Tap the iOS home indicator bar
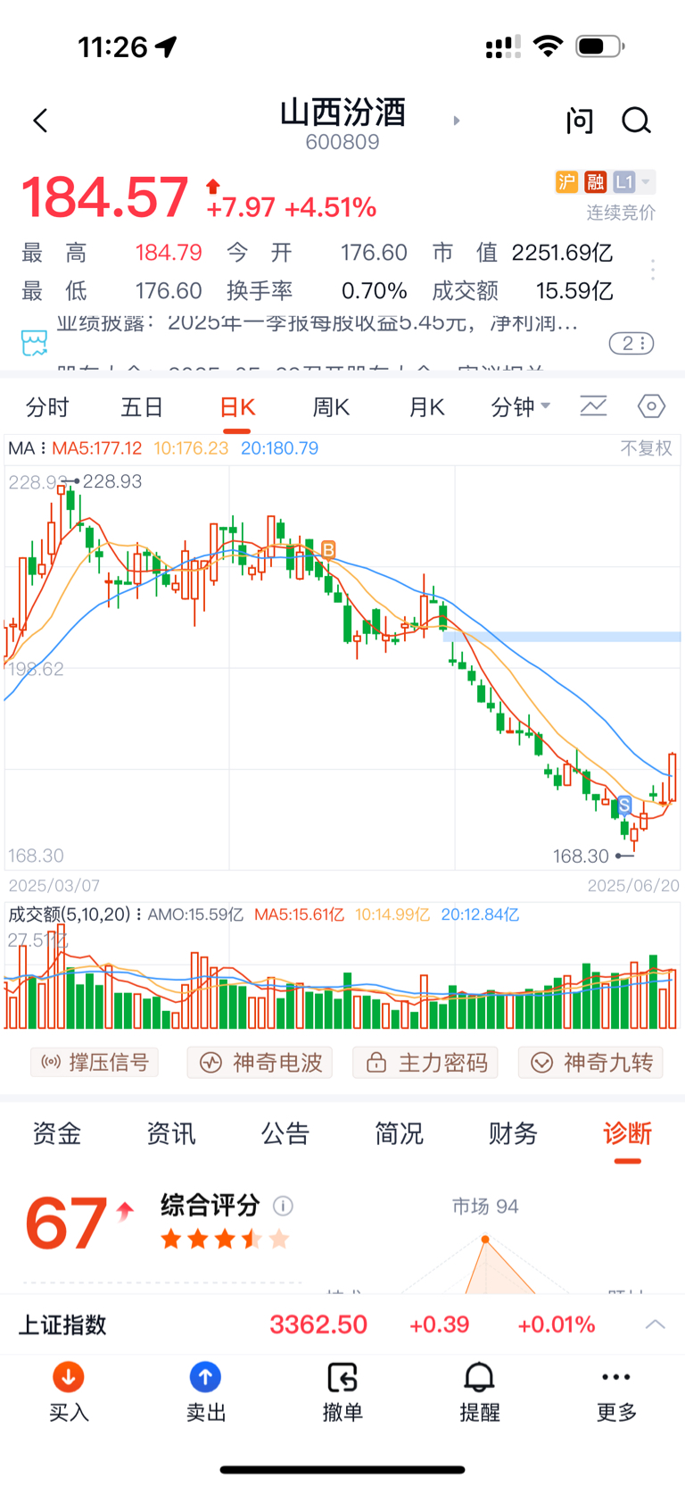 [342, 1469]
